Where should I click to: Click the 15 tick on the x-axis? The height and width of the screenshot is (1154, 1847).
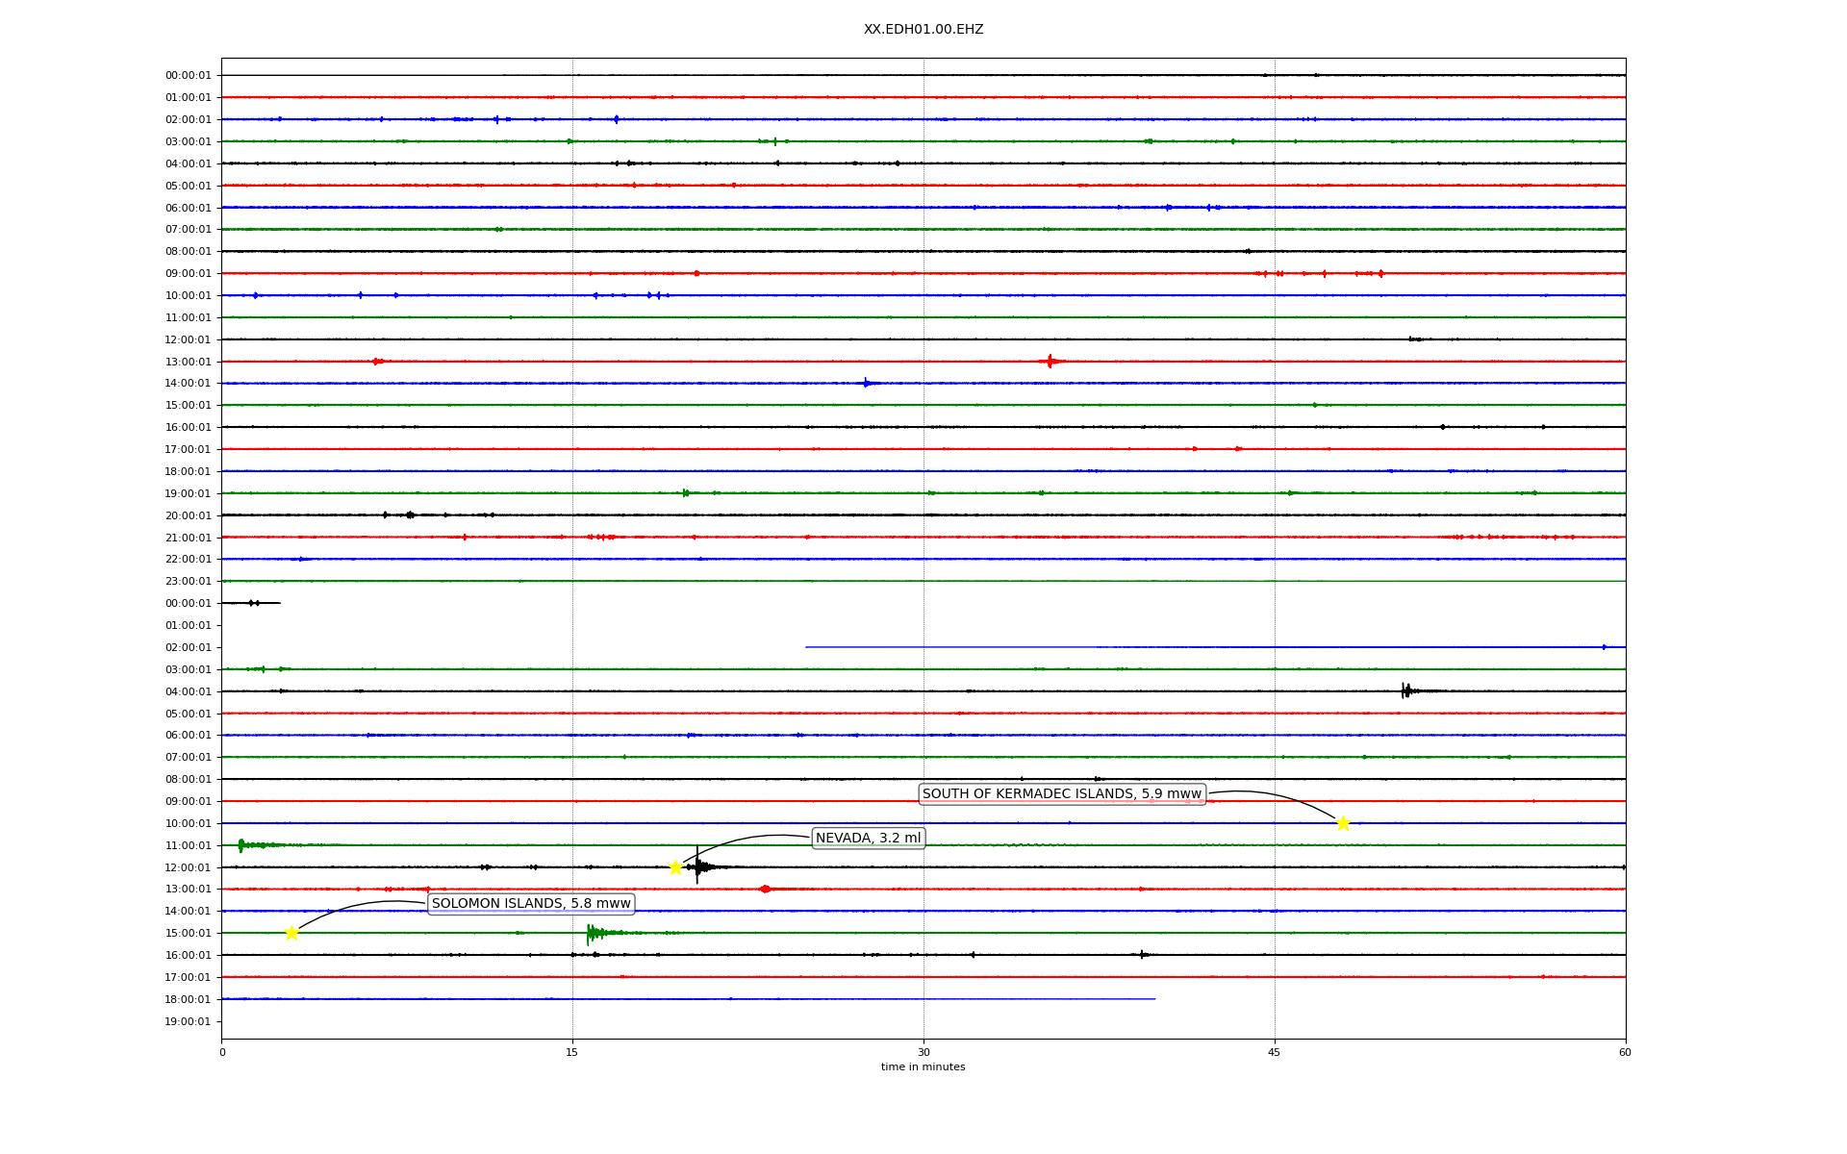(x=572, y=1052)
